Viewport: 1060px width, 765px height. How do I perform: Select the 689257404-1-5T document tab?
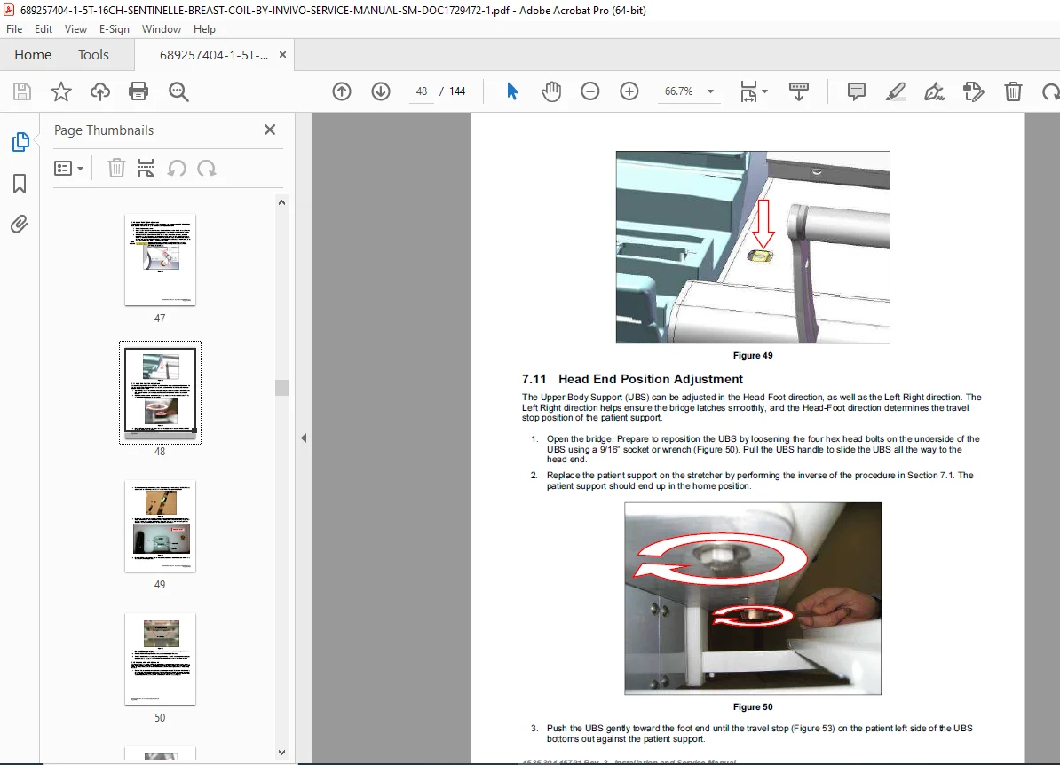click(x=214, y=55)
